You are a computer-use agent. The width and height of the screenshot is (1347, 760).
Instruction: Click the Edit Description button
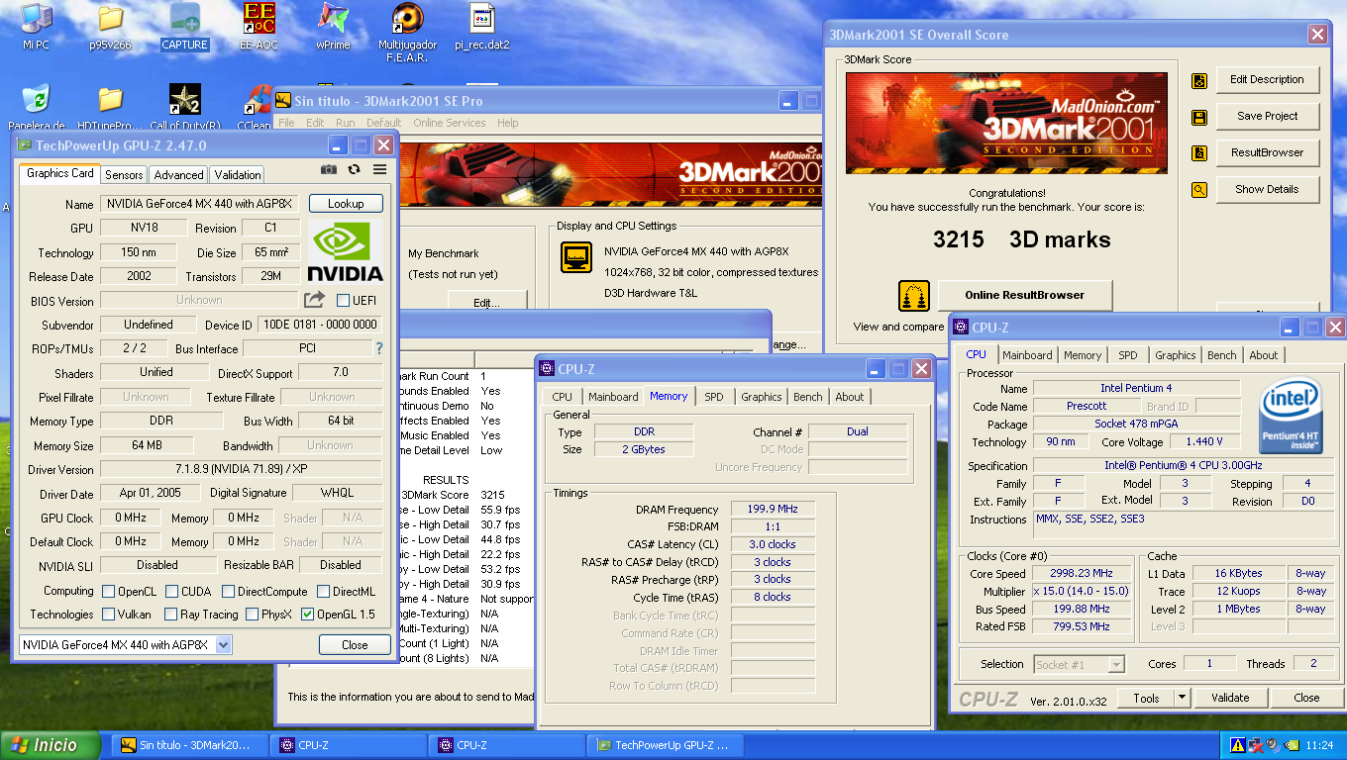pyautogui.click(x=1267, y=80)
